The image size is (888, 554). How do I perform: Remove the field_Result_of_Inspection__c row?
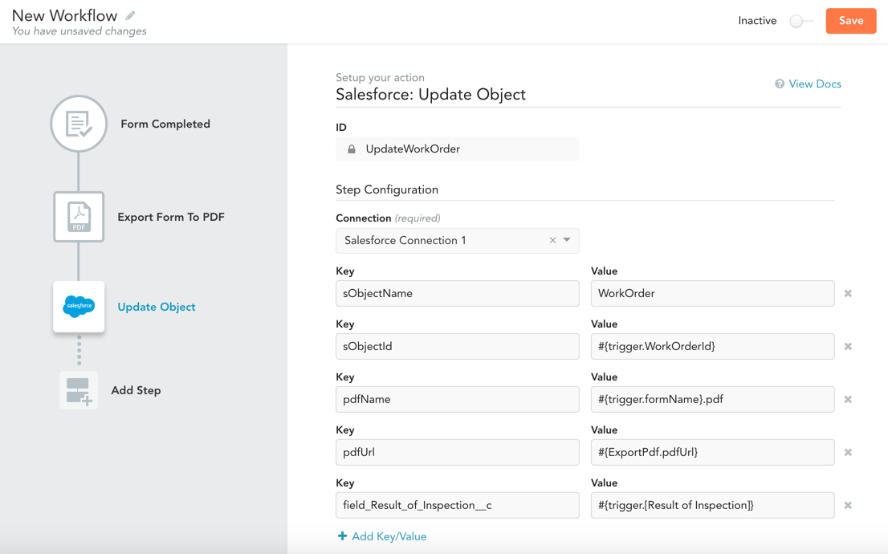(x=848, y=505)
